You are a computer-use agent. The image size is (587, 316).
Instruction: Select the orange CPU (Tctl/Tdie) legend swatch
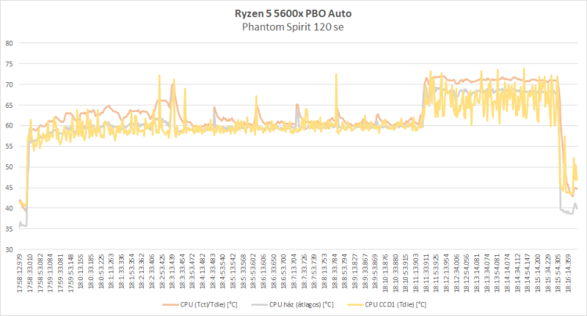(170, 305)
